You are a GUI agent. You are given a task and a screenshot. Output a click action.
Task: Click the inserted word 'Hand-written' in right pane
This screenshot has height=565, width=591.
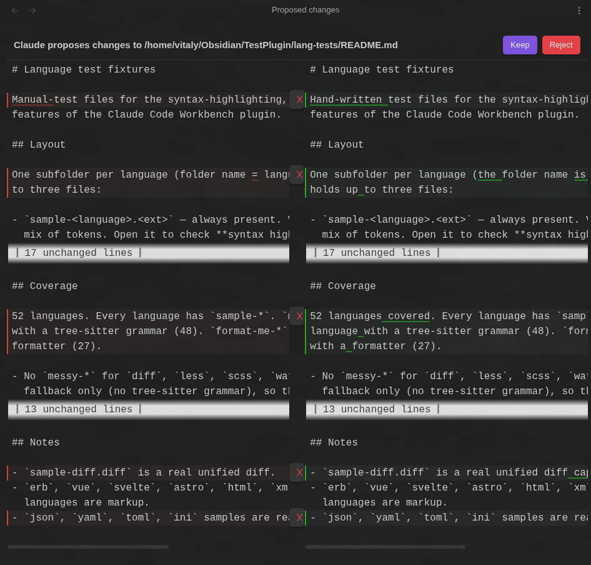345,99
